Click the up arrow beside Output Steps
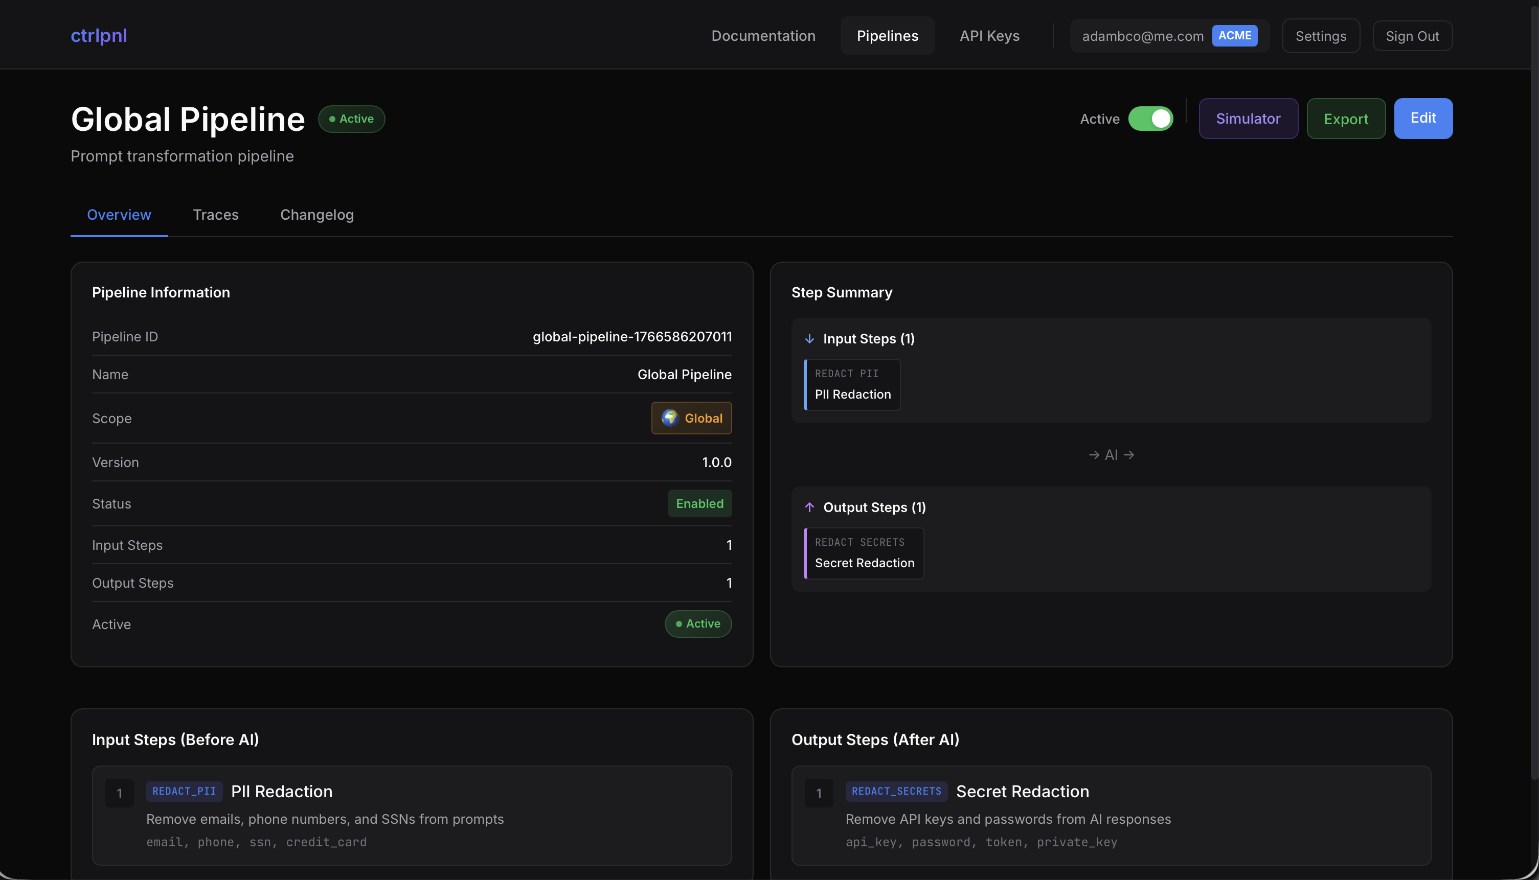Screen dimensions: 1539x880 tap(810, 507)
